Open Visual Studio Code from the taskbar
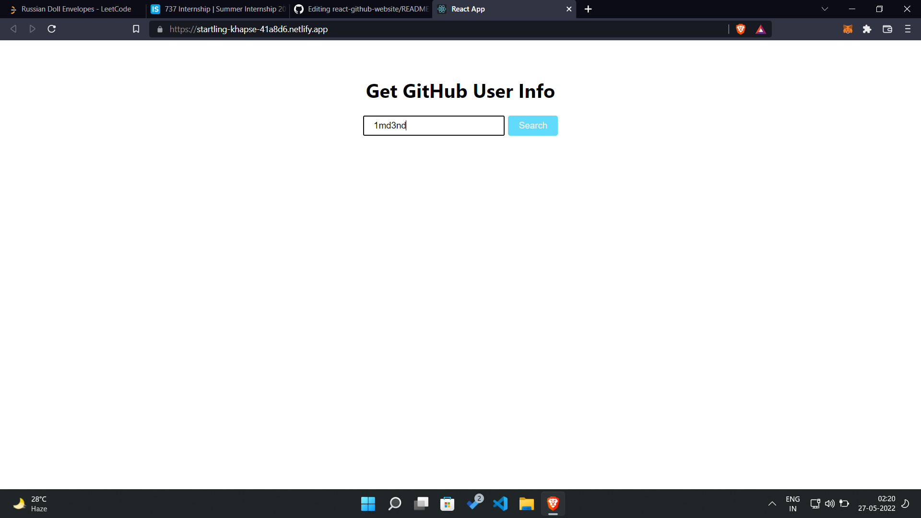Viewport: 921px width, 518px height. [500, 504]
